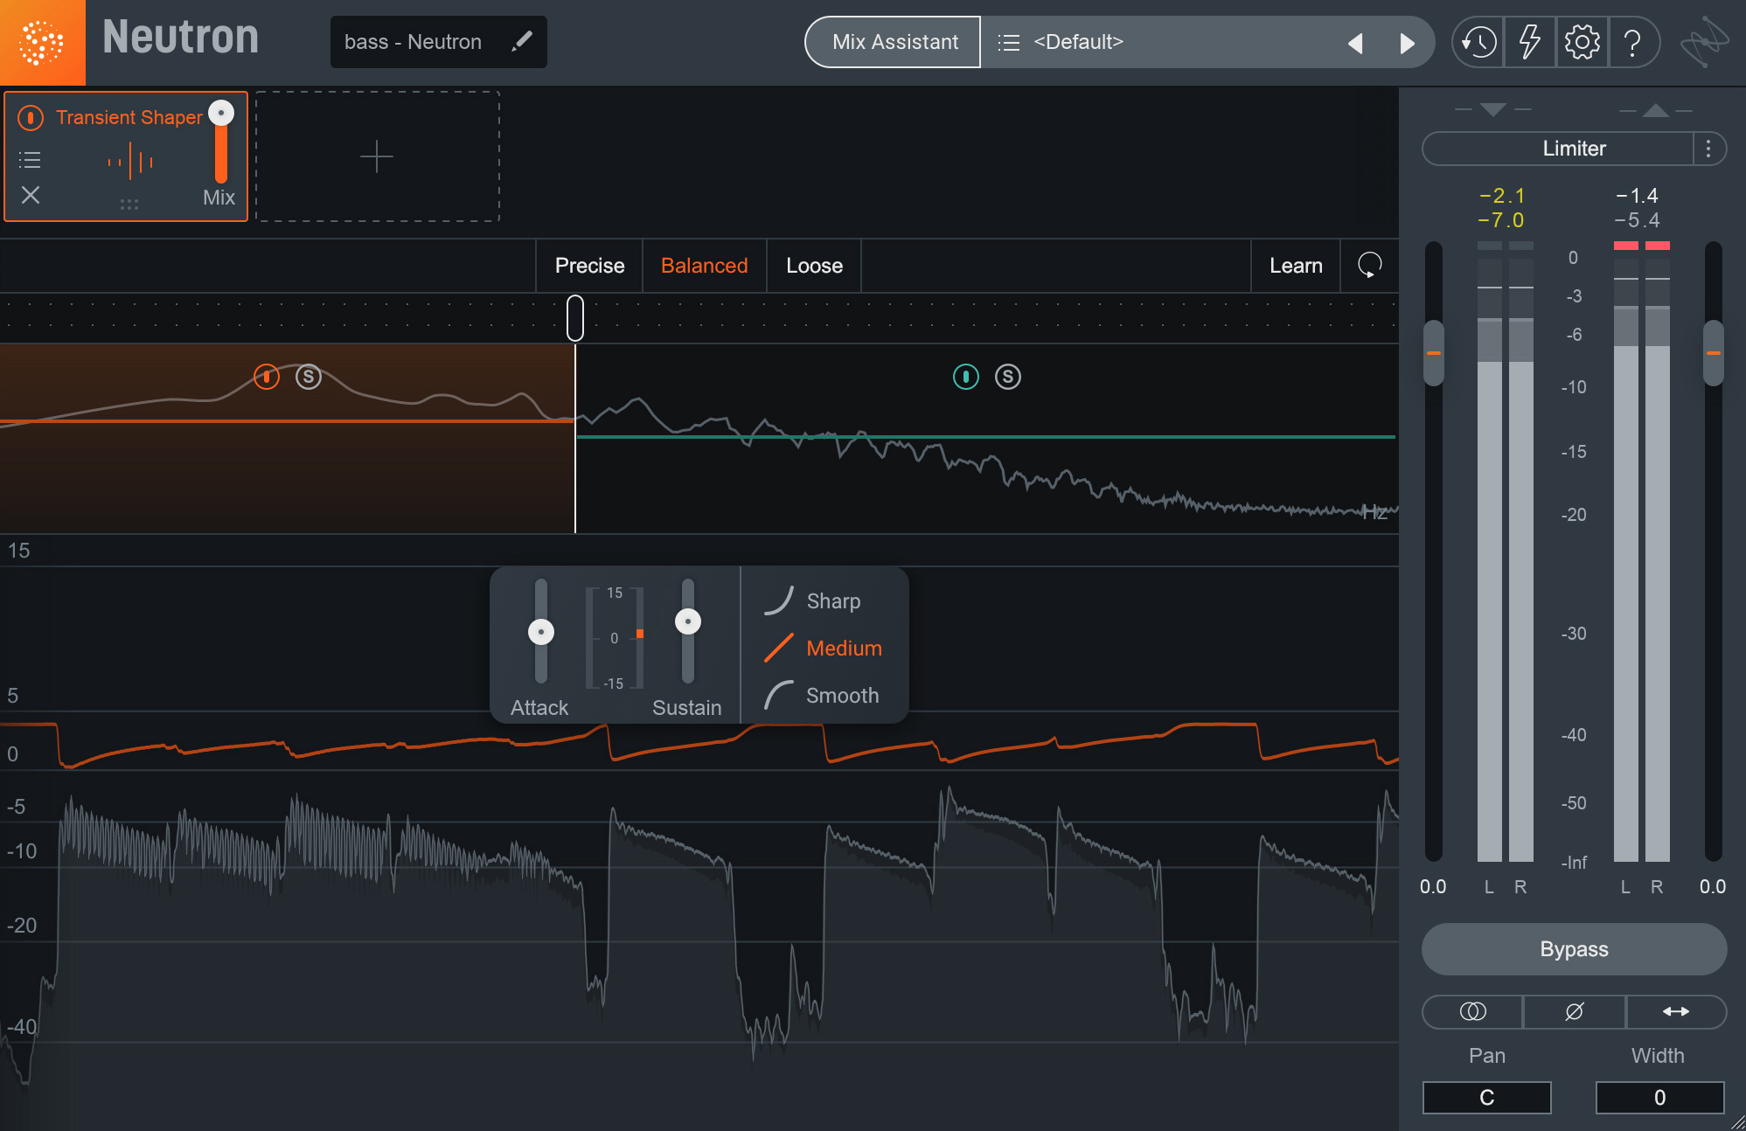The height and width of the screenshot is (1131, 1746).
Task: Toggle sum to mono overlapping circles icon
Action: click(x=1473, y=1011)
